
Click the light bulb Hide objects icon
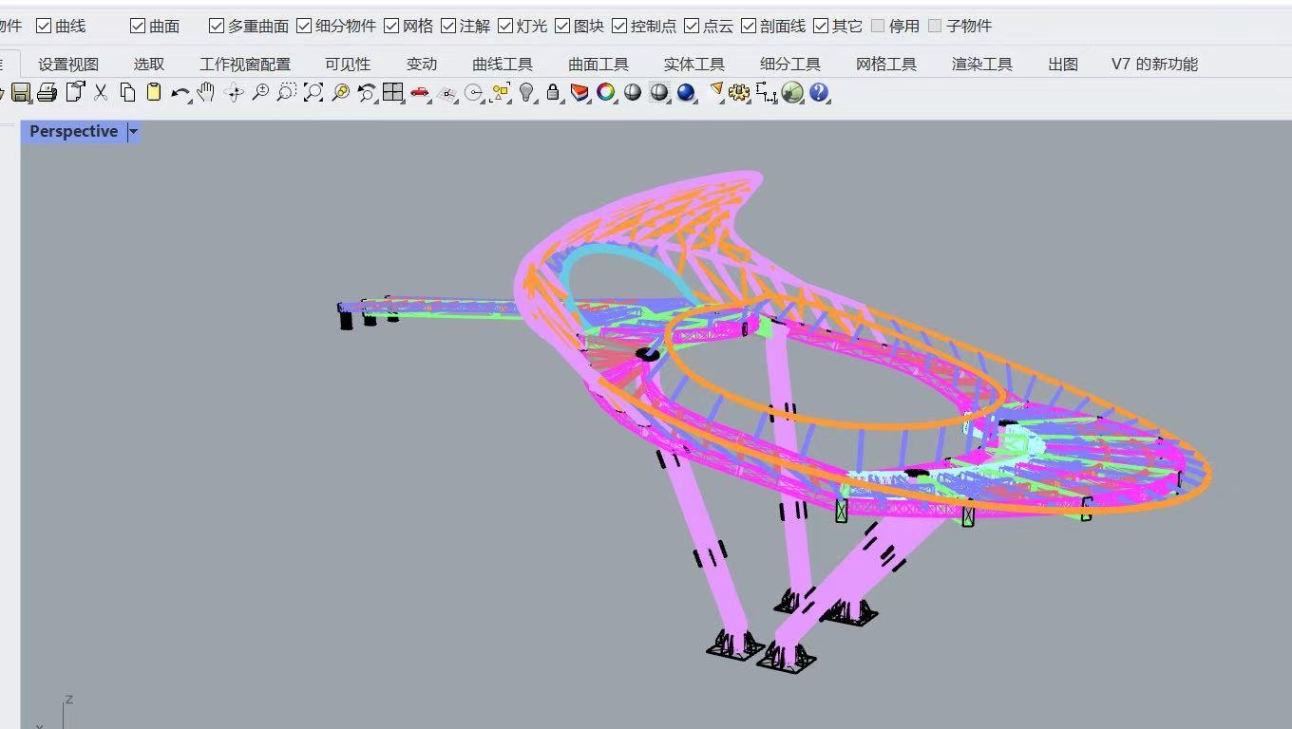526,93
